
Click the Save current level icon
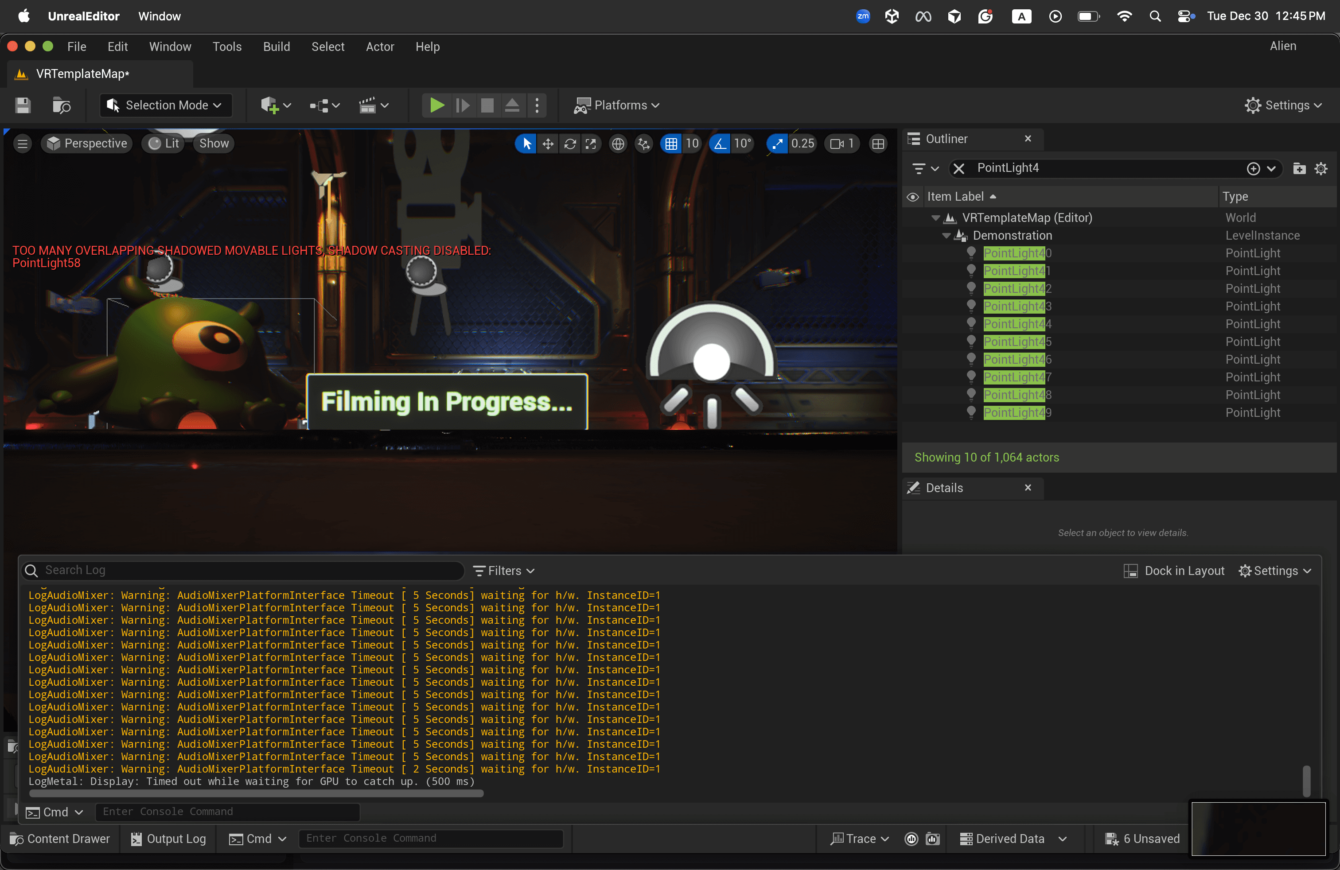click(x=23, y=105)
